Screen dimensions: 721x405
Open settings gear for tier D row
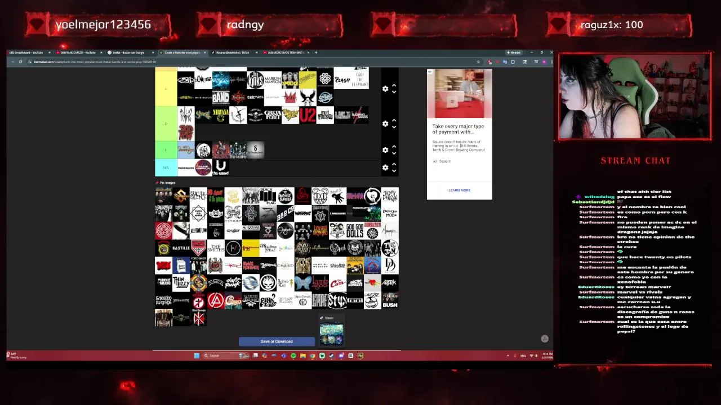point(385,123)
